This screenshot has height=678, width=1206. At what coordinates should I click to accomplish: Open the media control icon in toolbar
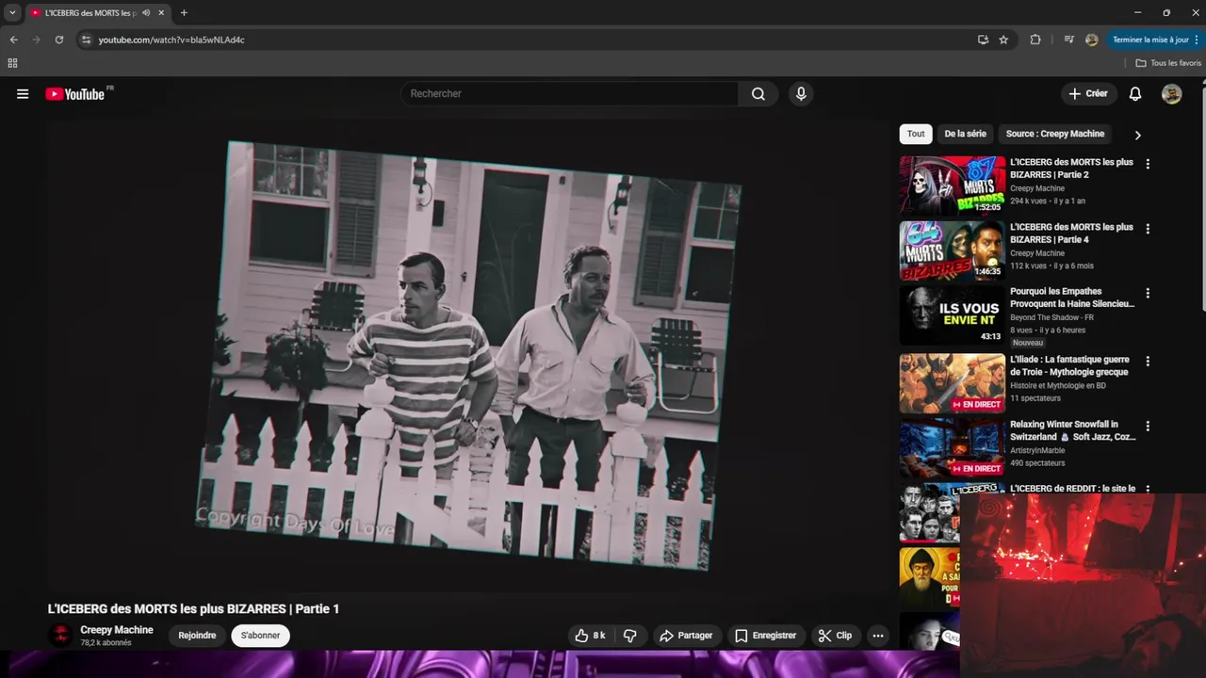[1068, 40]
